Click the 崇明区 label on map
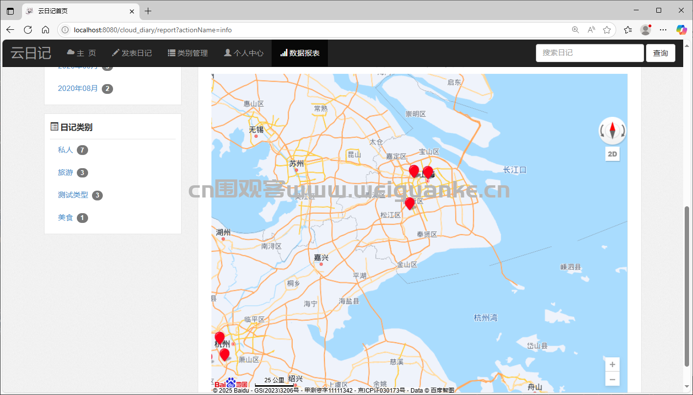This screenshot has height=395, width=693. coord(416,114)
